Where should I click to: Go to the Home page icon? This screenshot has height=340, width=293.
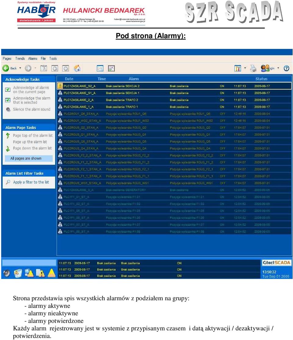point(77,68)
